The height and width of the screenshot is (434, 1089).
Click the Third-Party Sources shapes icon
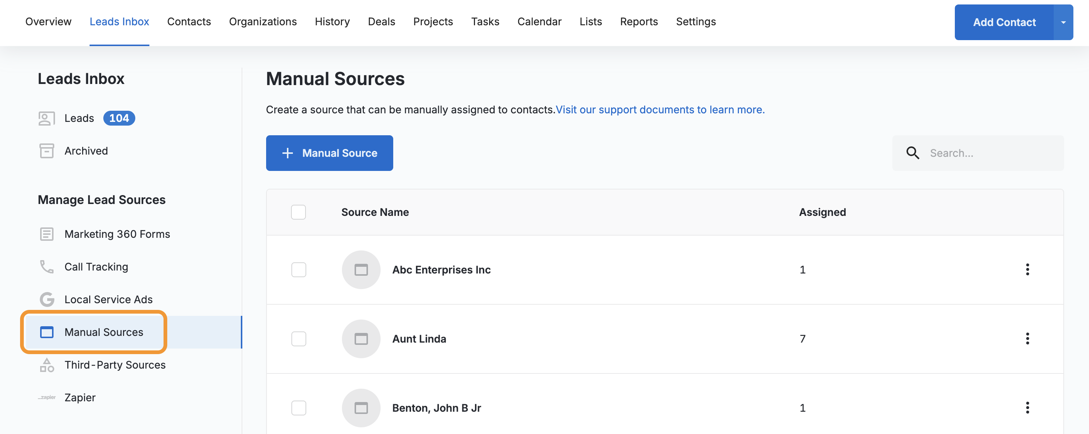coord(46,365)
